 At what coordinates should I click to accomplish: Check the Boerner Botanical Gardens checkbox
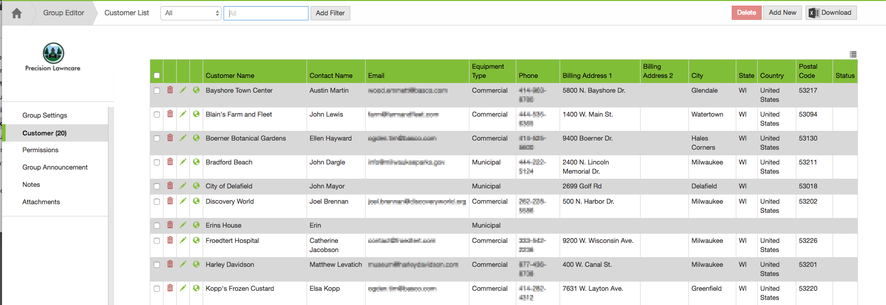[157, 138]
